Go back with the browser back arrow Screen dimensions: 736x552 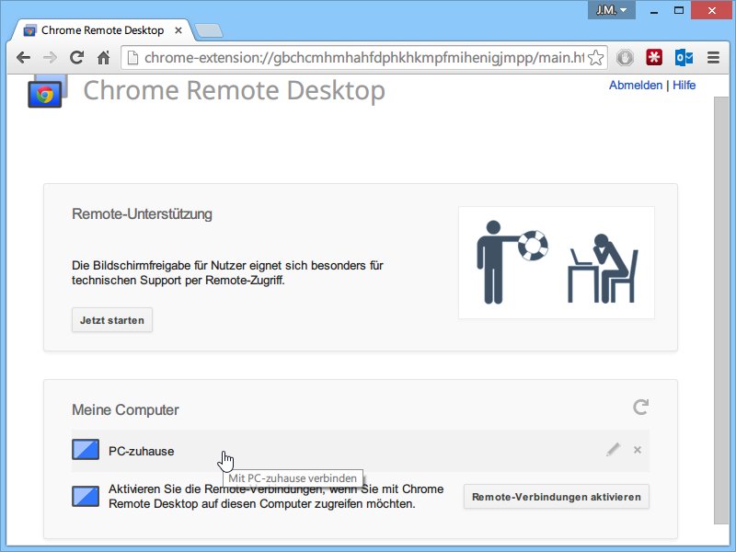coord(23,58)
